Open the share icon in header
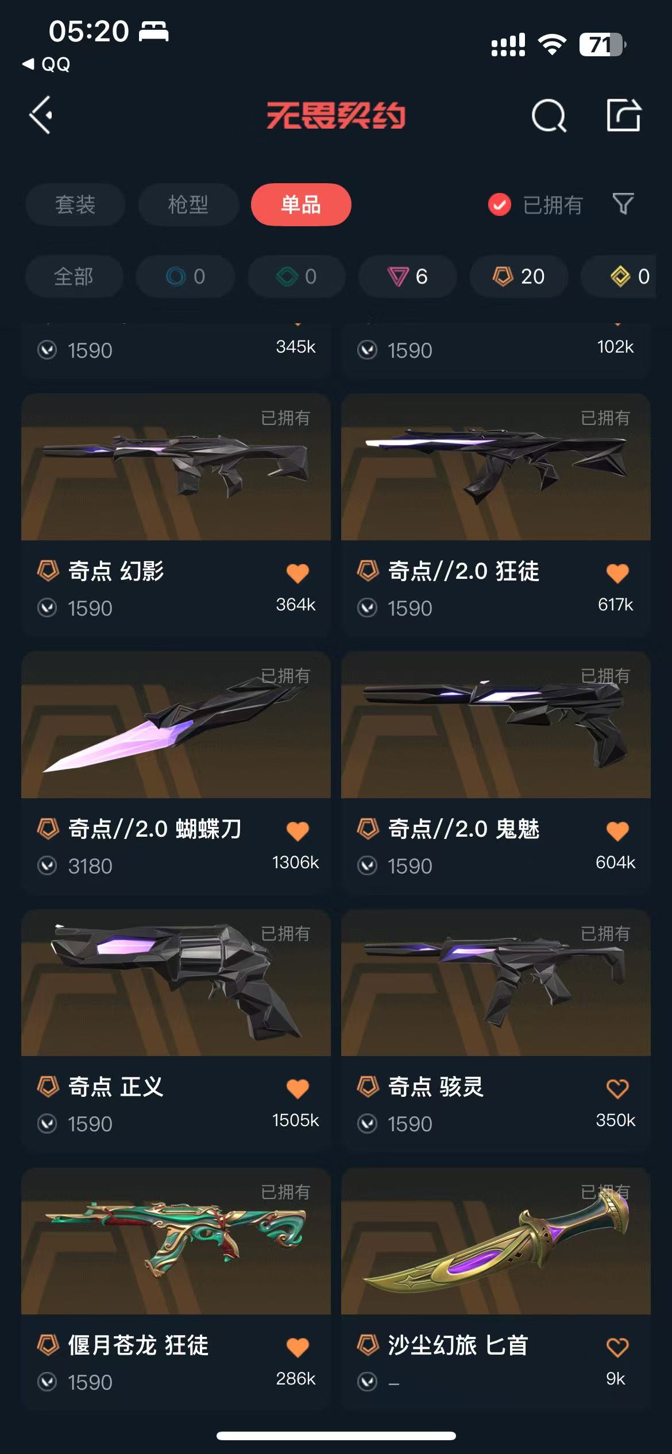This screenshot has height=1454, width=672. (624, 115)
